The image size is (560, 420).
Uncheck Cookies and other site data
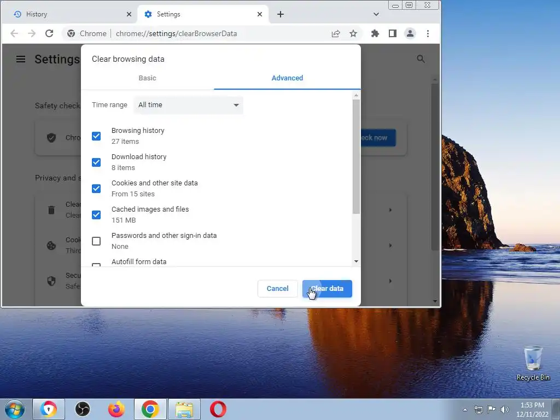(96, 189)
